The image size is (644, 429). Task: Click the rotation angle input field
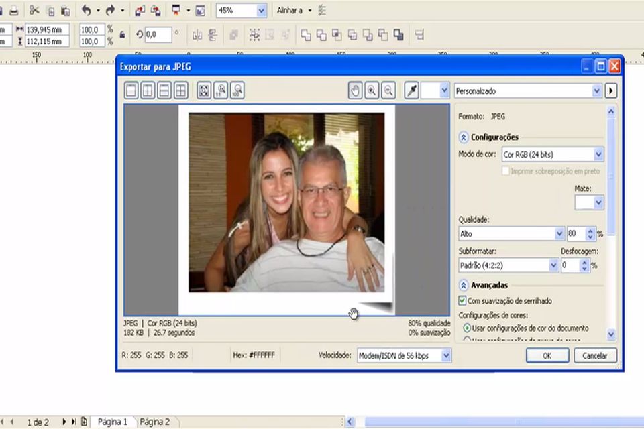coord(158,35)
